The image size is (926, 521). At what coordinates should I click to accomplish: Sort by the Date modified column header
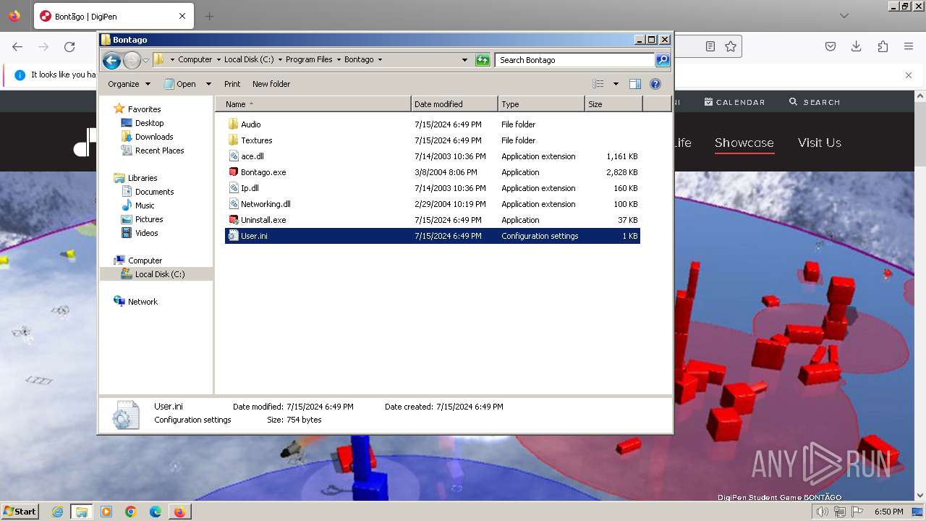[x=454, y=104]
